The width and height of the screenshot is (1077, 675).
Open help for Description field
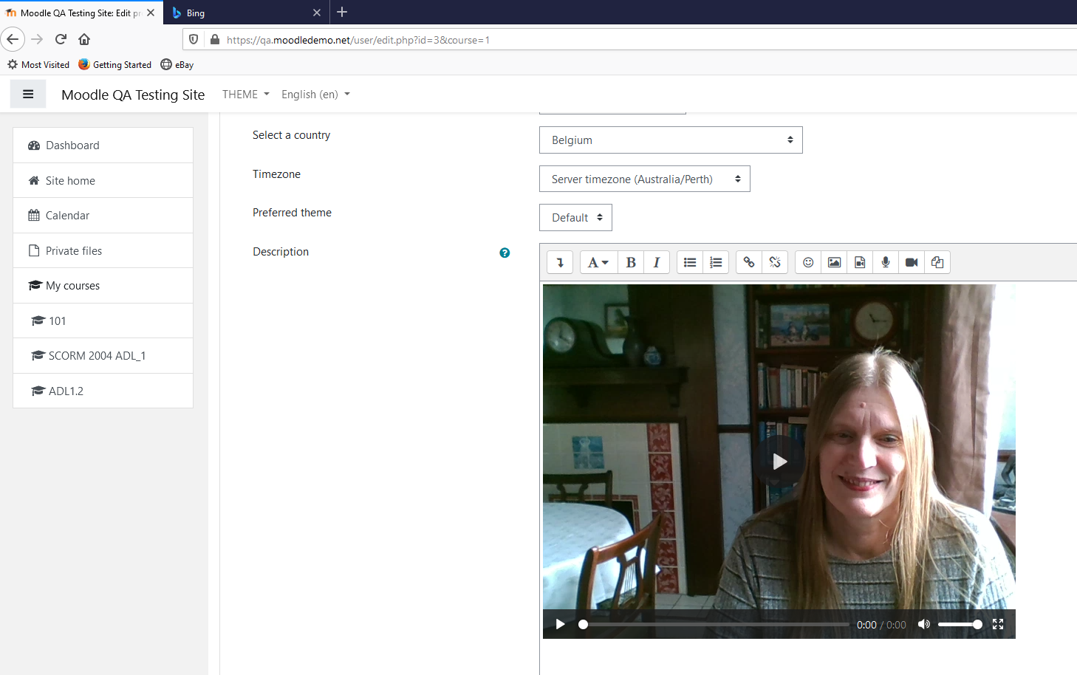click(x=505, y=253)
